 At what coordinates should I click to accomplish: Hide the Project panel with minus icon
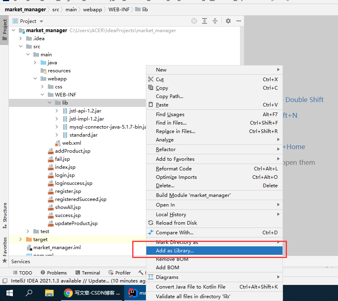[x=239, y=21]
